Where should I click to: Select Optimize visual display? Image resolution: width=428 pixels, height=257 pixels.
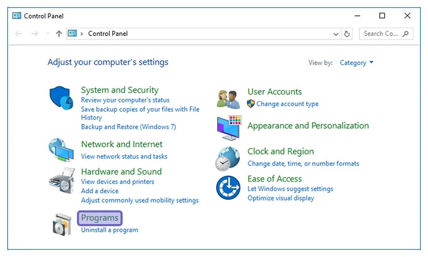[x=281, y=198]
